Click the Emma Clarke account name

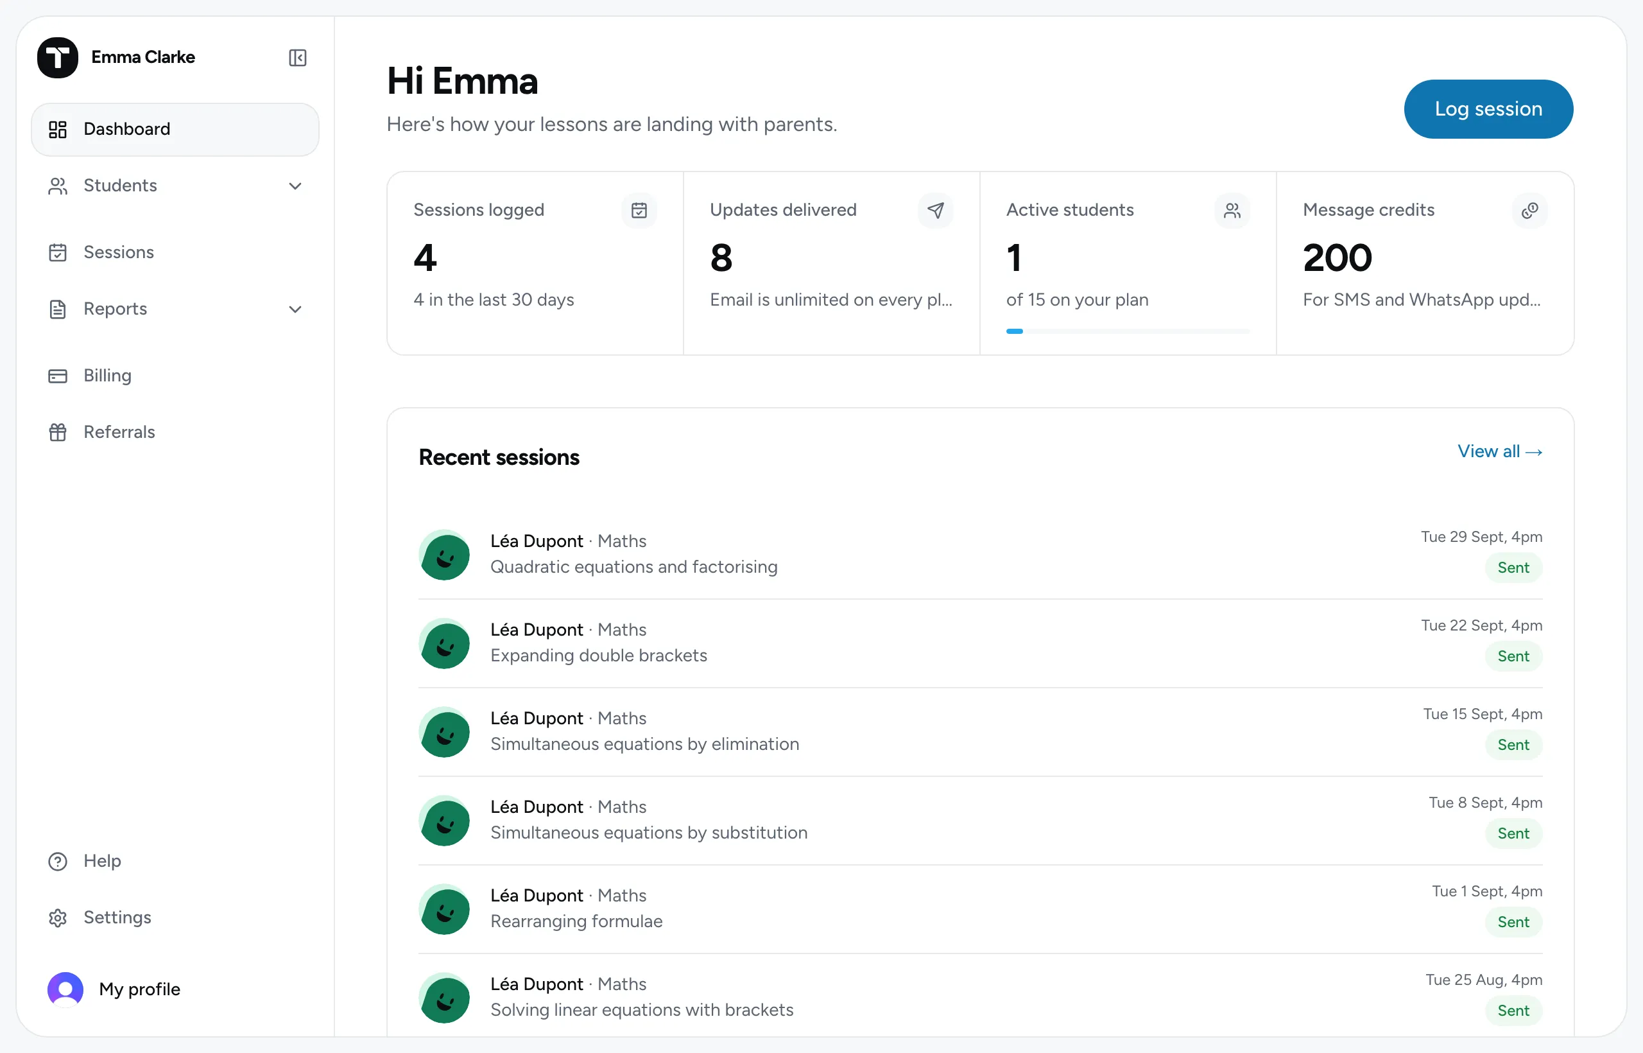143,57
